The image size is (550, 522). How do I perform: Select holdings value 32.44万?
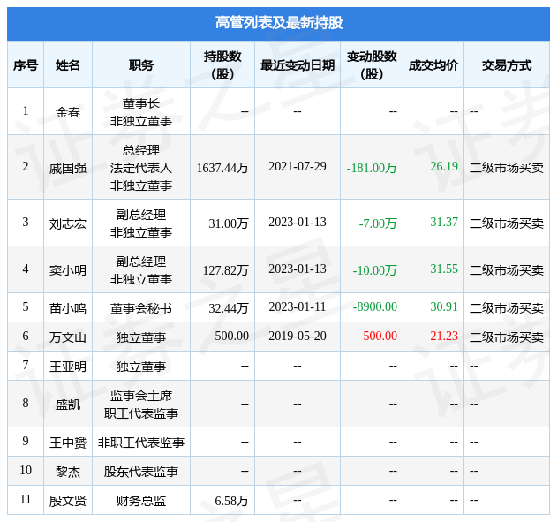(229, 308)
